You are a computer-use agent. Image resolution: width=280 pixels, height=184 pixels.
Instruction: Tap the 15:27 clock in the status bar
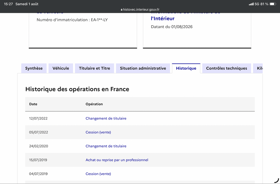pyautogui.click(x=8, y=4)
